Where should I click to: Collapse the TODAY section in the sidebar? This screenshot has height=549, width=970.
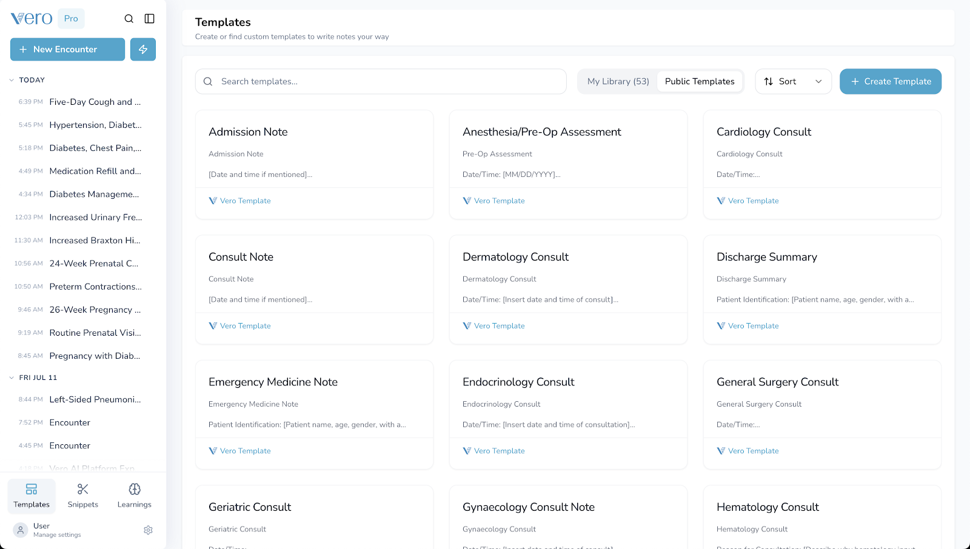[x=10, y=79]
